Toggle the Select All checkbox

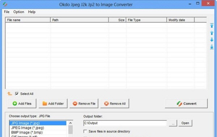click(x=17, y=94)
